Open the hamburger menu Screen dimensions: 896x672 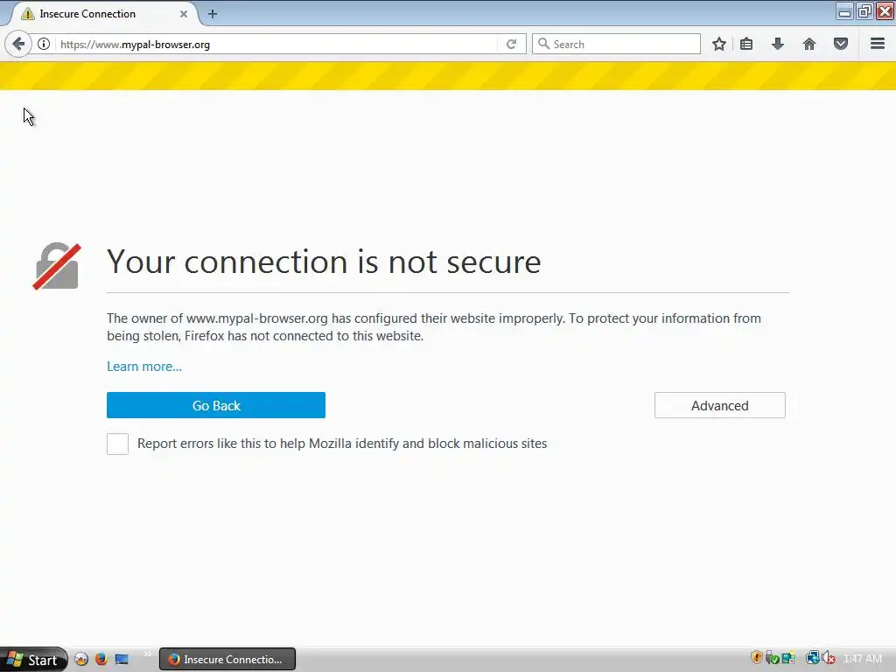click(x=878, y=44)
